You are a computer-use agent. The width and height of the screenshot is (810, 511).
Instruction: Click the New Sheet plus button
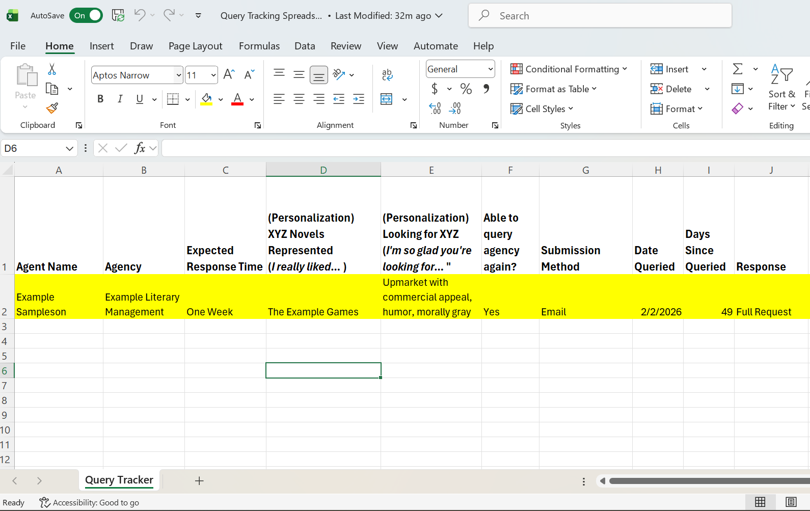tap(199, 480)
